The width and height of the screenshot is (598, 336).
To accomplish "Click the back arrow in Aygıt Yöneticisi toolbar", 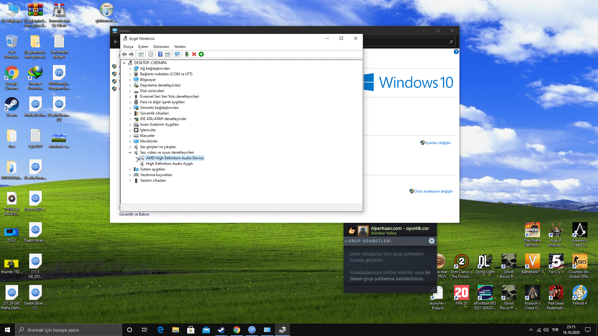I will pos(124,54).
